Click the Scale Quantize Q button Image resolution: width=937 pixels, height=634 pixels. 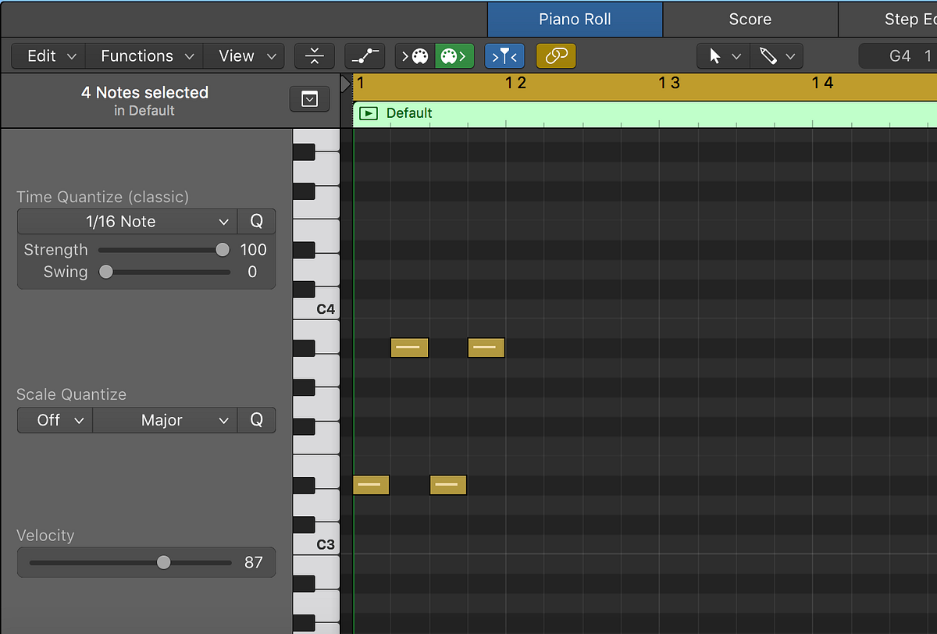click(256, 420)
